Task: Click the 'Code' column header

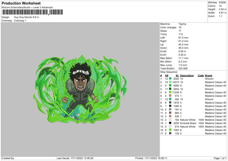Action: (201, 76)
